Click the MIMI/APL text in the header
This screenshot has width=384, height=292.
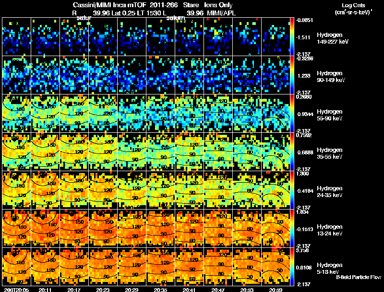(x=221, y=13)
